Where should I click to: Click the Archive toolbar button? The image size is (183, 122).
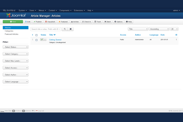75,22
